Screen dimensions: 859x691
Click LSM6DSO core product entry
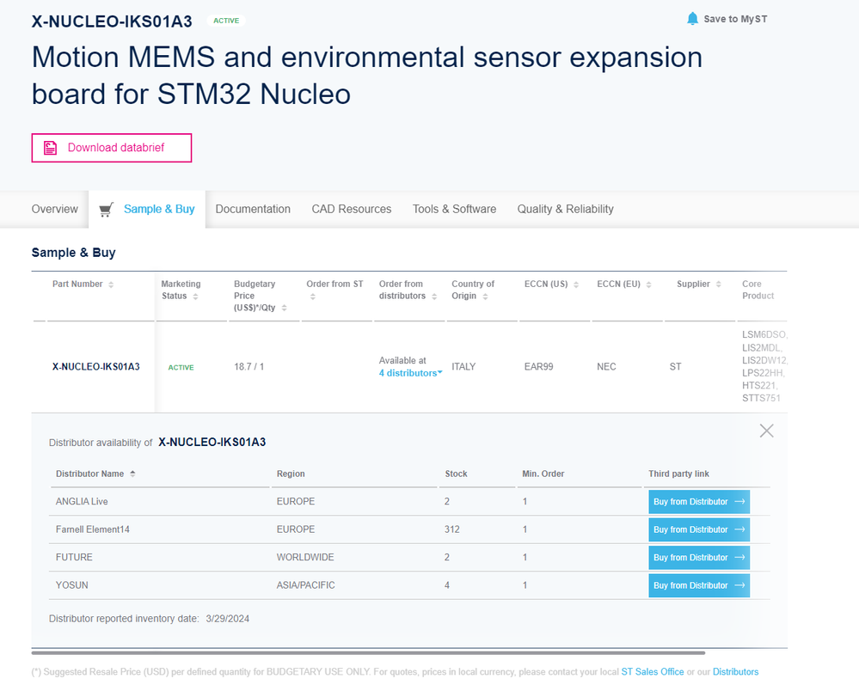[764, 334]
